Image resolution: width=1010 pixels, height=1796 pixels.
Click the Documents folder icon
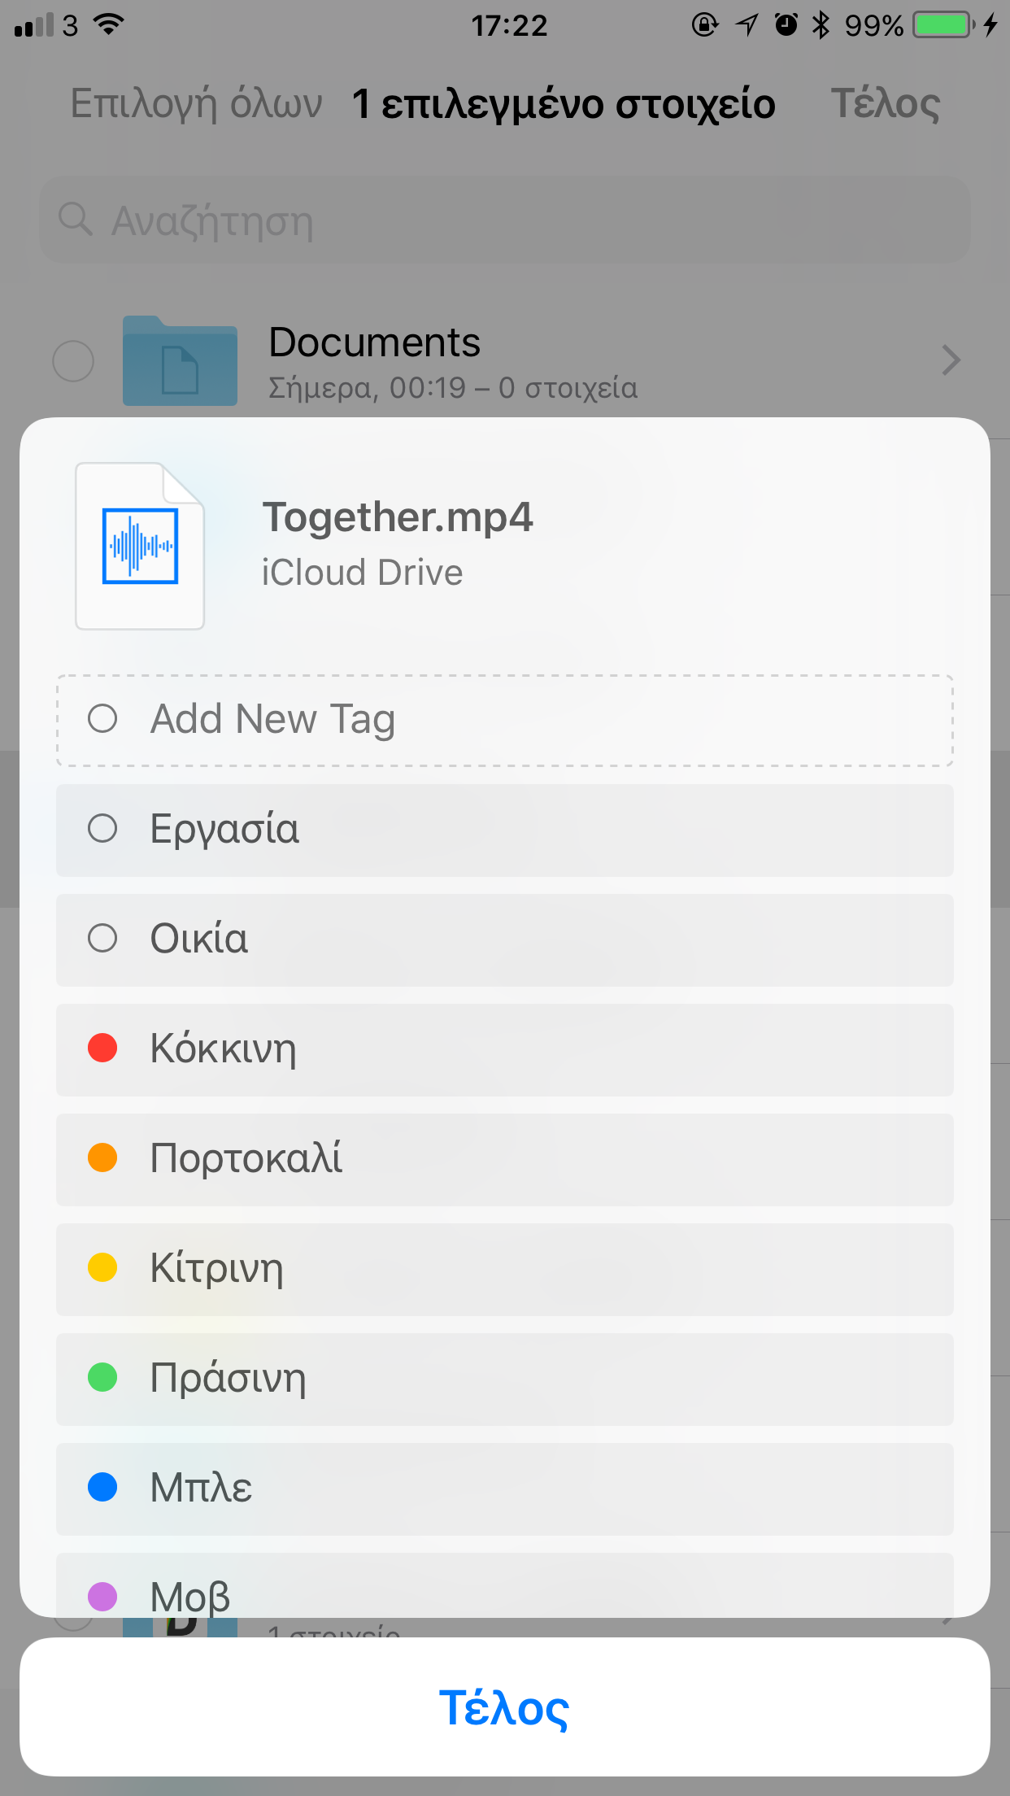(180, 361)
